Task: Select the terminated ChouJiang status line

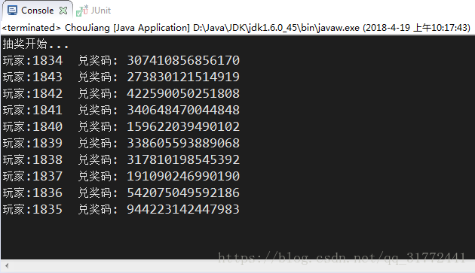Action: (x=236, y=28)
